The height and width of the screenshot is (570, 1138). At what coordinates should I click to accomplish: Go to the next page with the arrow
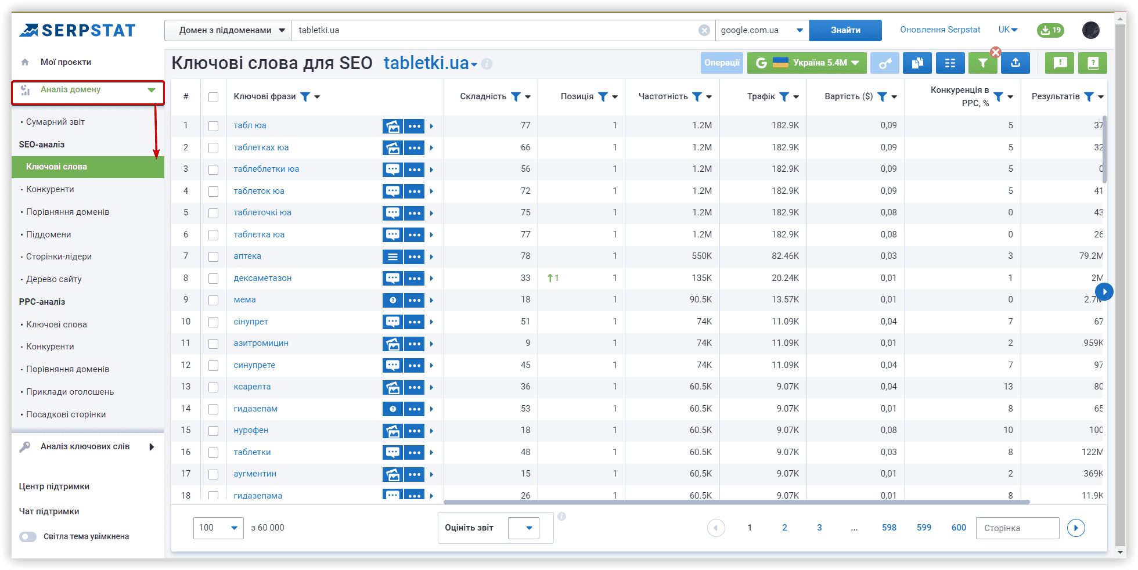pos(1076,528)
